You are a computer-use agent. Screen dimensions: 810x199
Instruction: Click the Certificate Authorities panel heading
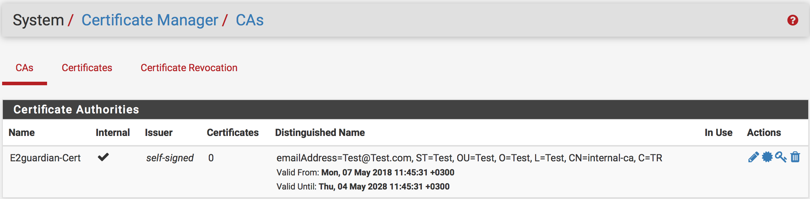pyautogui.click(x=76, y=110)
